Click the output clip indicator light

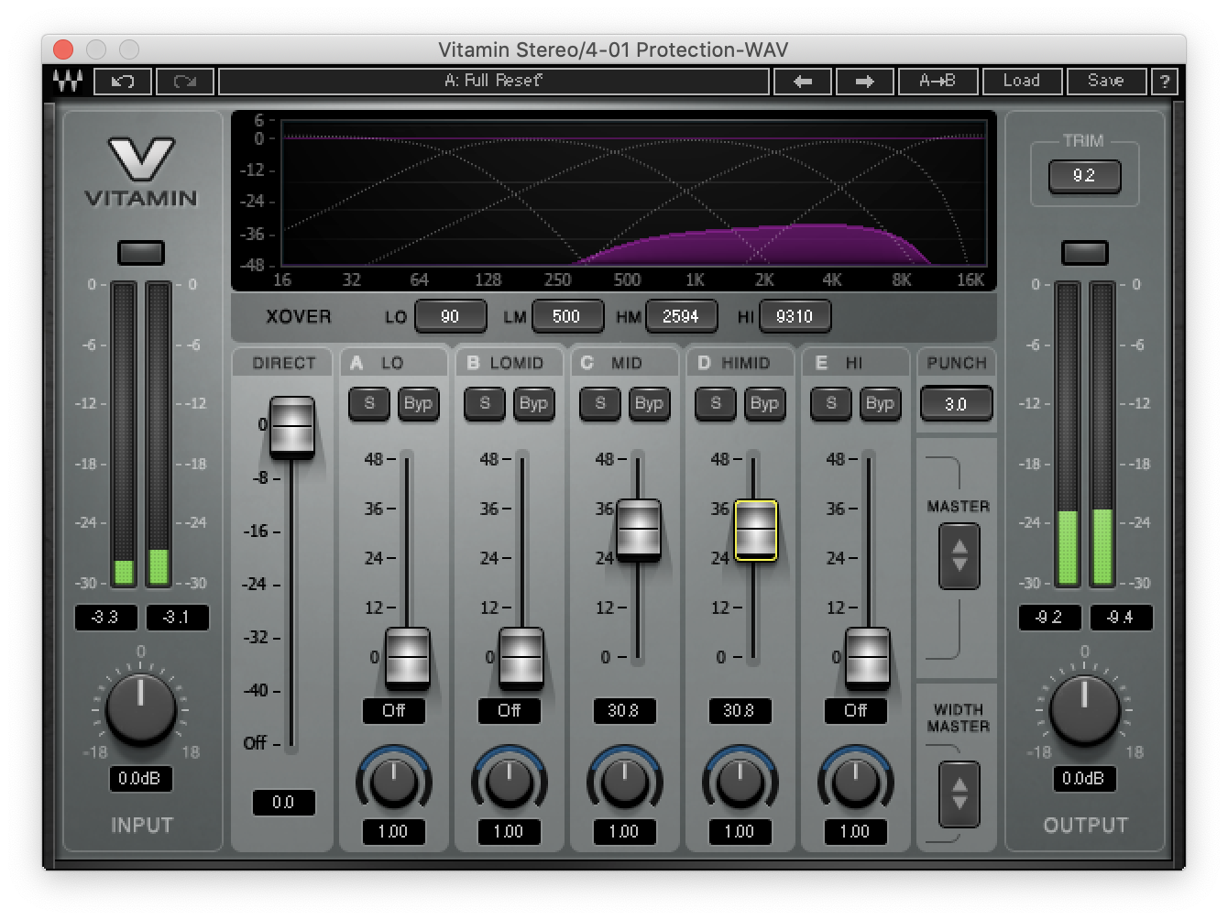1085,252
